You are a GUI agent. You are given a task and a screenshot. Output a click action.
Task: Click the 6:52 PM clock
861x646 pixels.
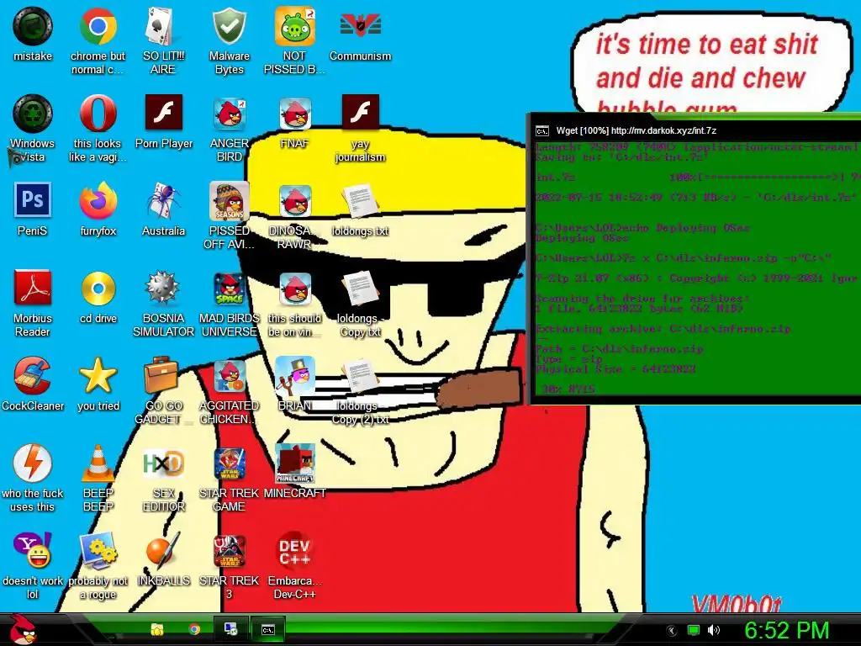[x=786, y=630]
